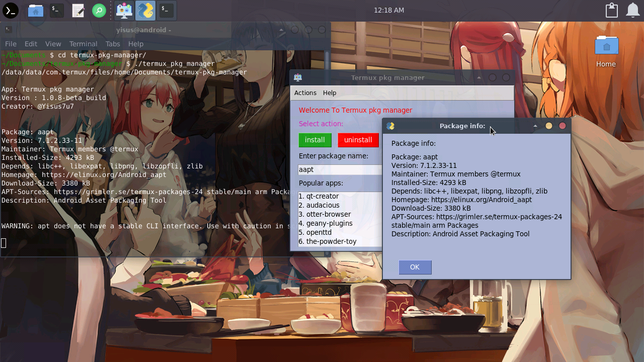This screenshot has height=362, width=644.
Task: Click the Version: 7.1.2.33-11 line in dialog
Action: tap(424, 165)
